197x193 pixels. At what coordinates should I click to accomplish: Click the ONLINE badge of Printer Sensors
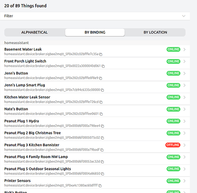(173, 181)
